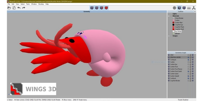Hide the Corbin object
The width and height of the screenshot is (203, 101).
[x=188, y=62]
